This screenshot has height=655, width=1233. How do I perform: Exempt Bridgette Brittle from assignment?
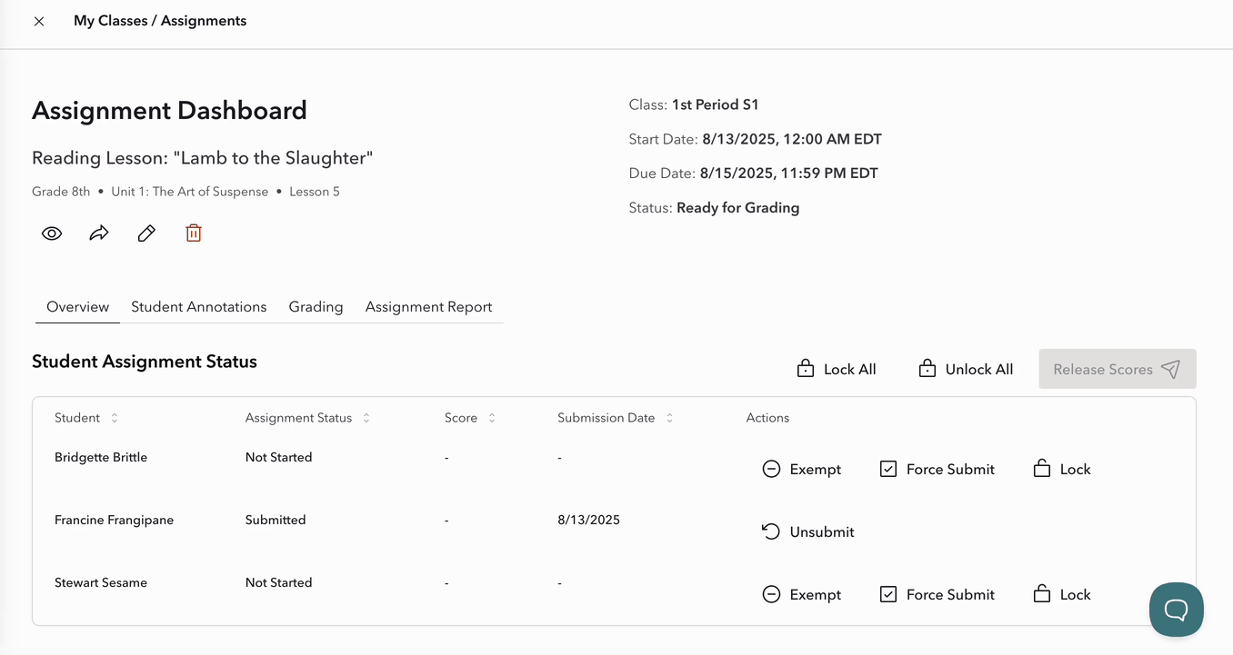(801, 469)
